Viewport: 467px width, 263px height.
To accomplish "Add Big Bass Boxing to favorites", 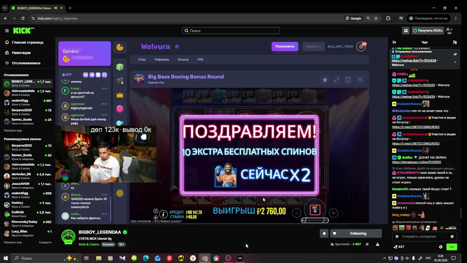I will click(x=325, y=80).
